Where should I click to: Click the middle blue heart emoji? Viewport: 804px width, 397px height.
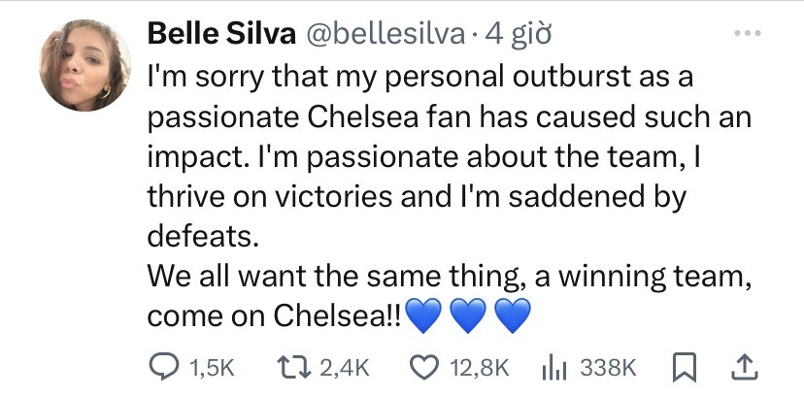[470, 315]
